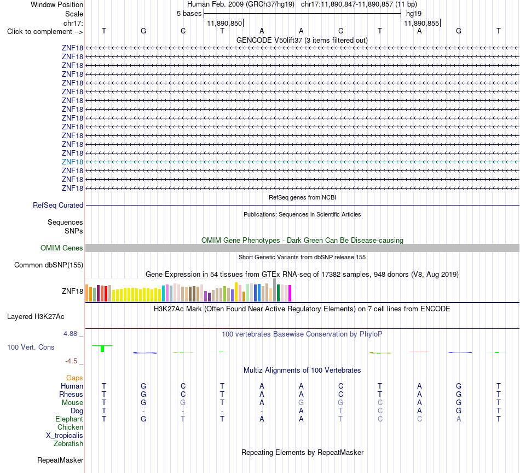Image resolution: width=520 pixels, height=473 pixels.
Task: Click the Mouse species label
Action: [72, 403]
